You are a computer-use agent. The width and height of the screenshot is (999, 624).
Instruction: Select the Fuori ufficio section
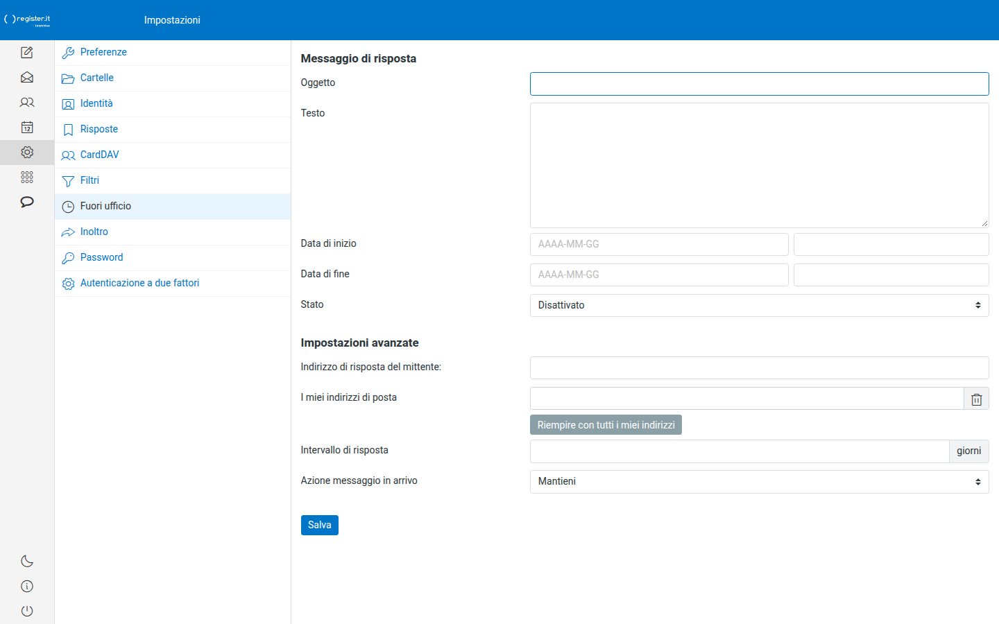(173, 207)
